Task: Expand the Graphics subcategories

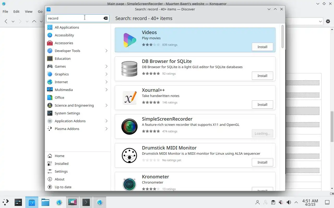Action: coord(106,74)
